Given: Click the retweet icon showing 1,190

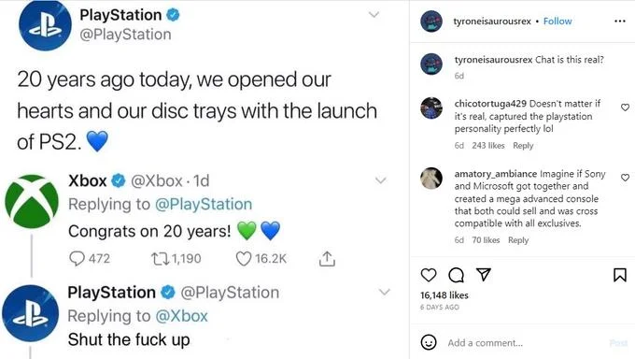Looking at the screenshot, I should (x=161, y=258).
